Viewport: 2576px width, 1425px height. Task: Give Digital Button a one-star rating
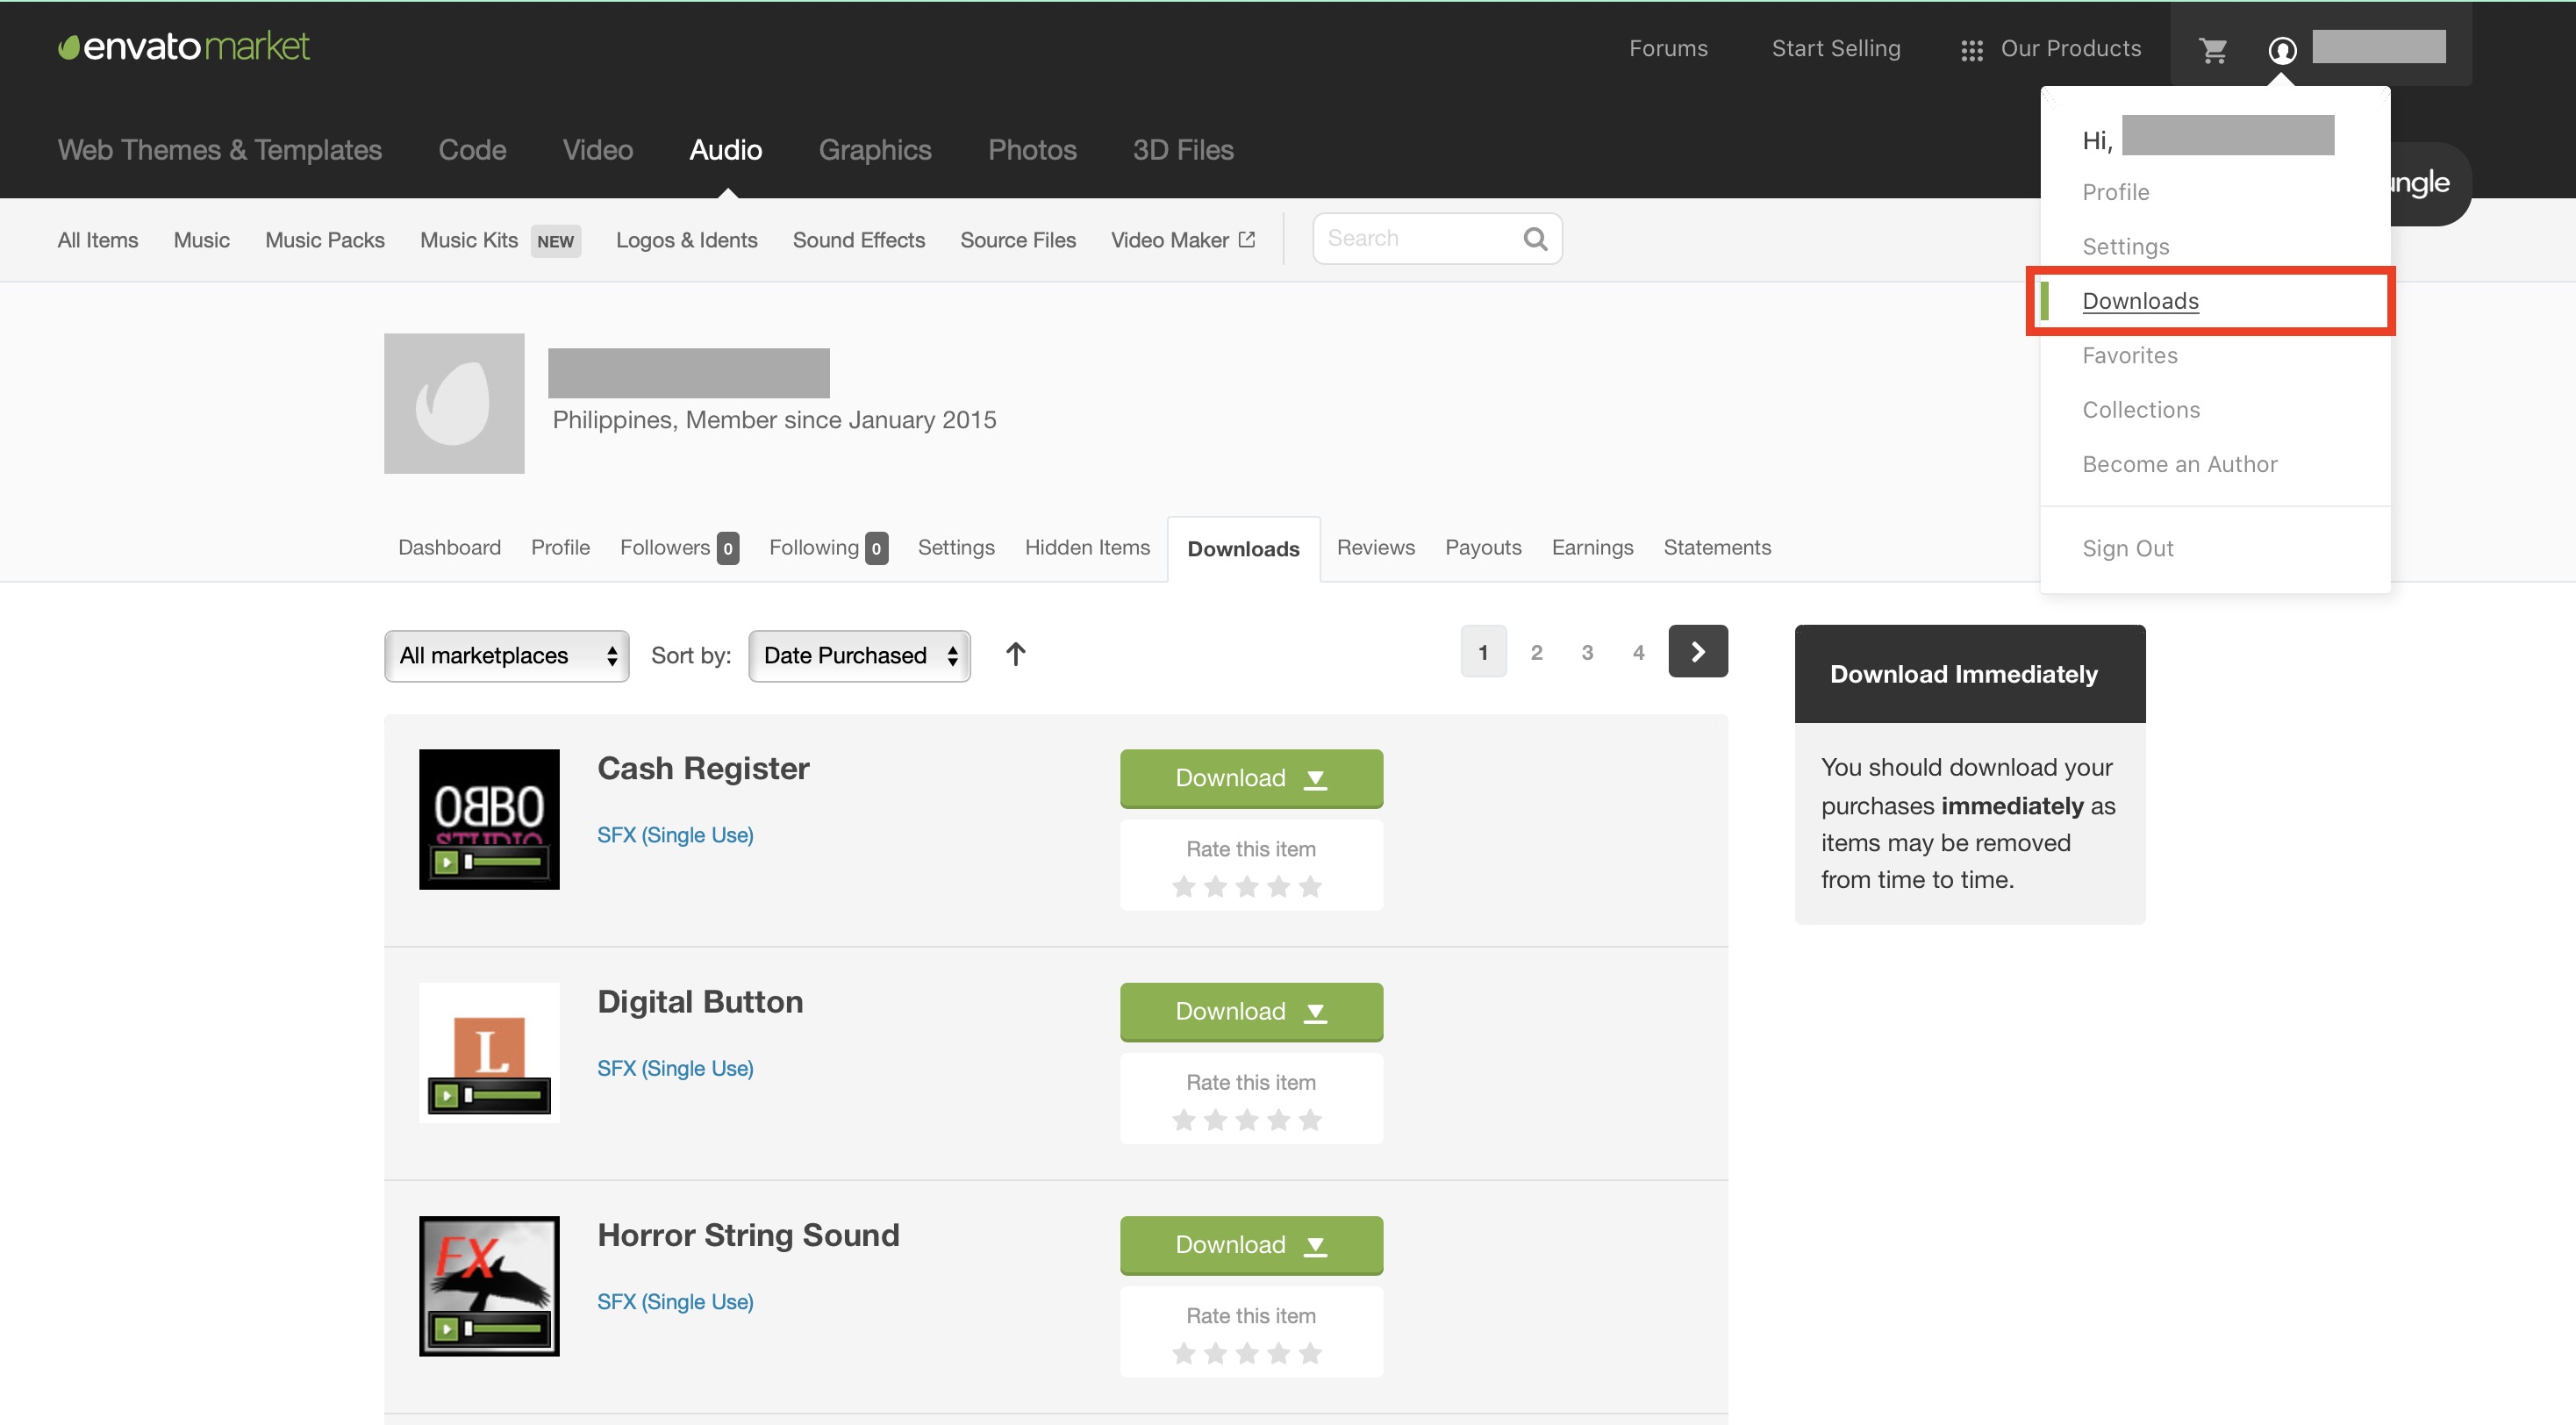(x=1184, y=1120)
